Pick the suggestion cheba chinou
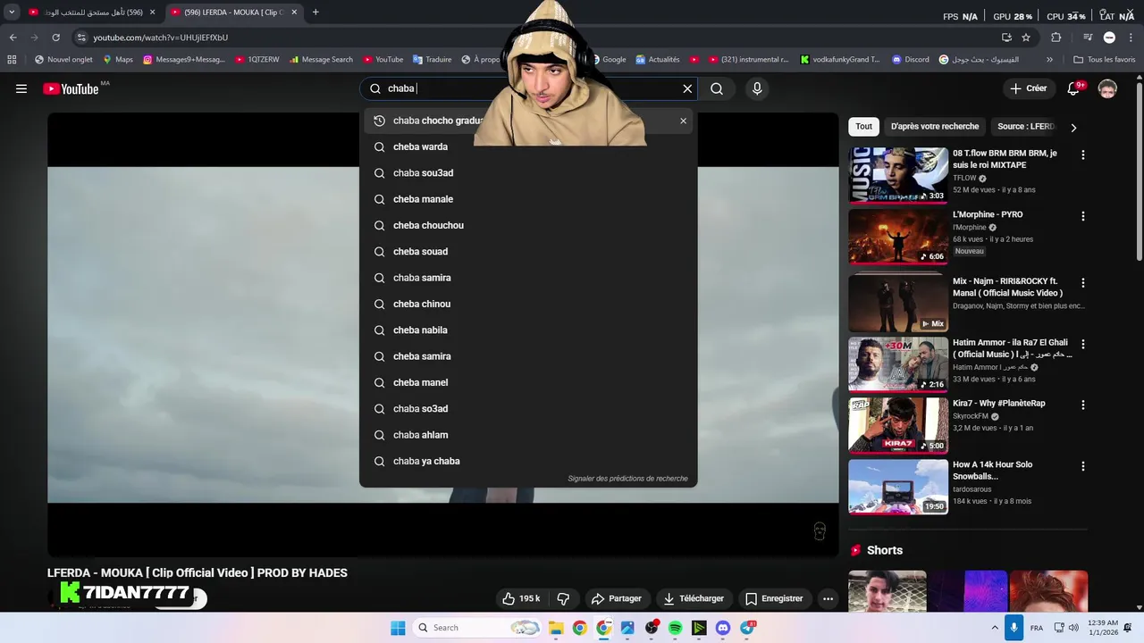Image resolution: width=1144 pixels, height=643 pixels. [x=528, y=304]
